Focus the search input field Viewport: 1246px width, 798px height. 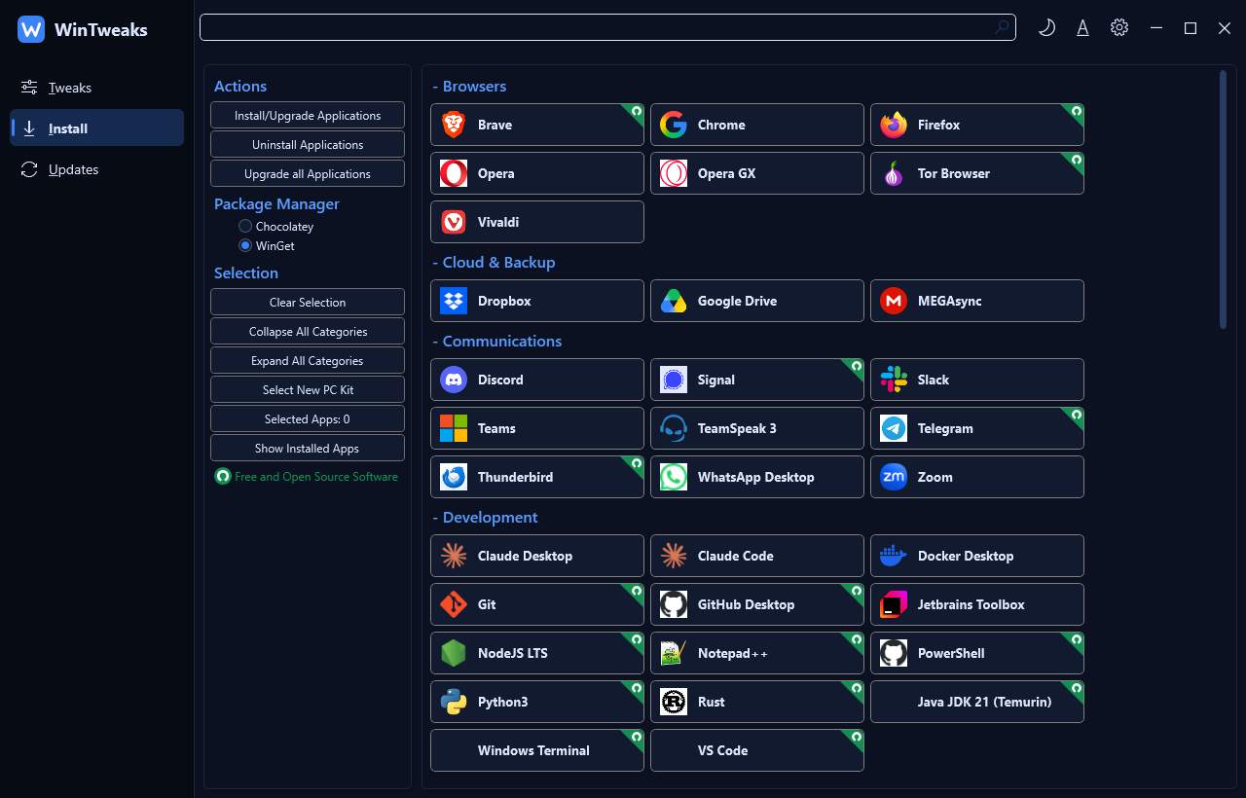pos(607,27)
